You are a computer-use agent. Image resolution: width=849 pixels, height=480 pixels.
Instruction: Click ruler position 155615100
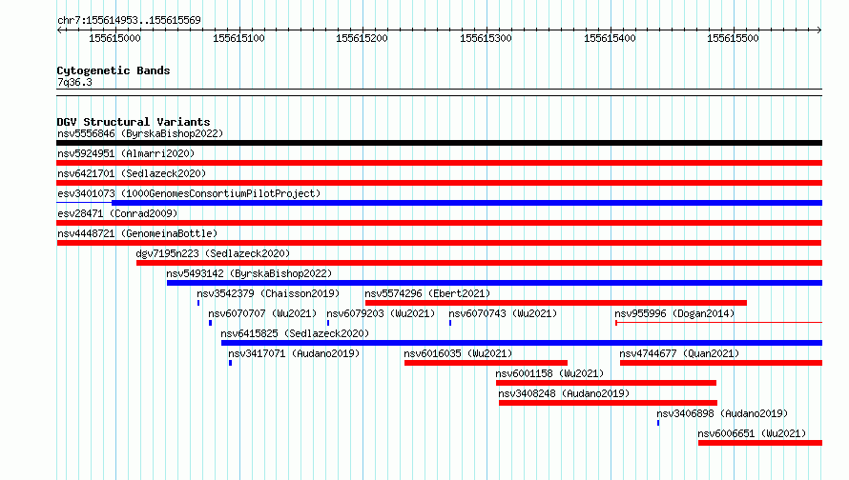click(x=238, y=38)
